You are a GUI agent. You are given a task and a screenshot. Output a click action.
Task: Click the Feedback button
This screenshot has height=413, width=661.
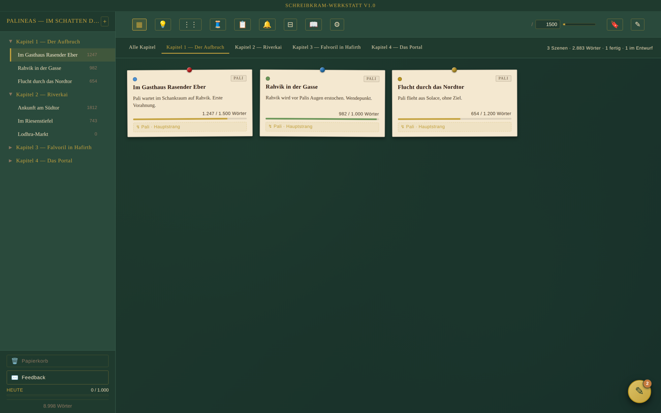(x=57, y=377)
